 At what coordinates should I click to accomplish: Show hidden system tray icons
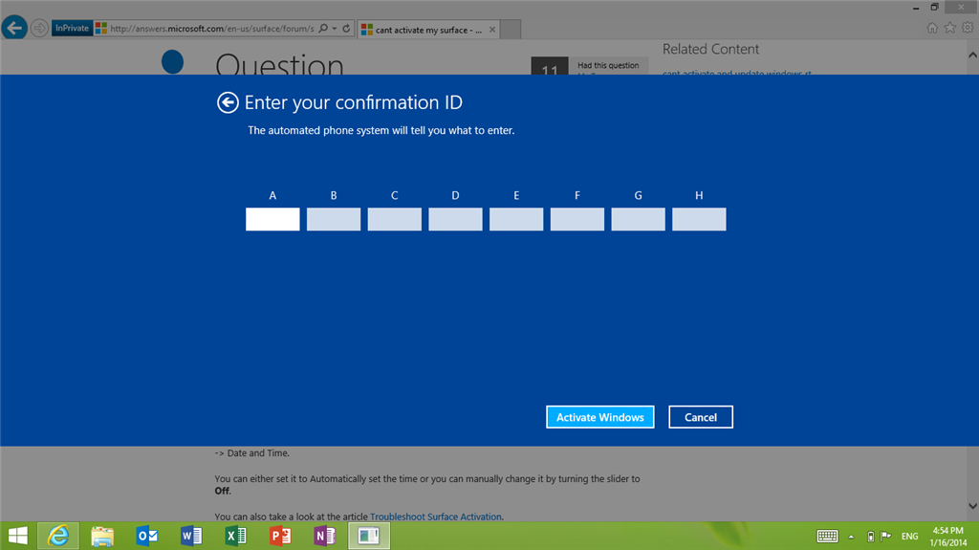(x=851, y=537)
